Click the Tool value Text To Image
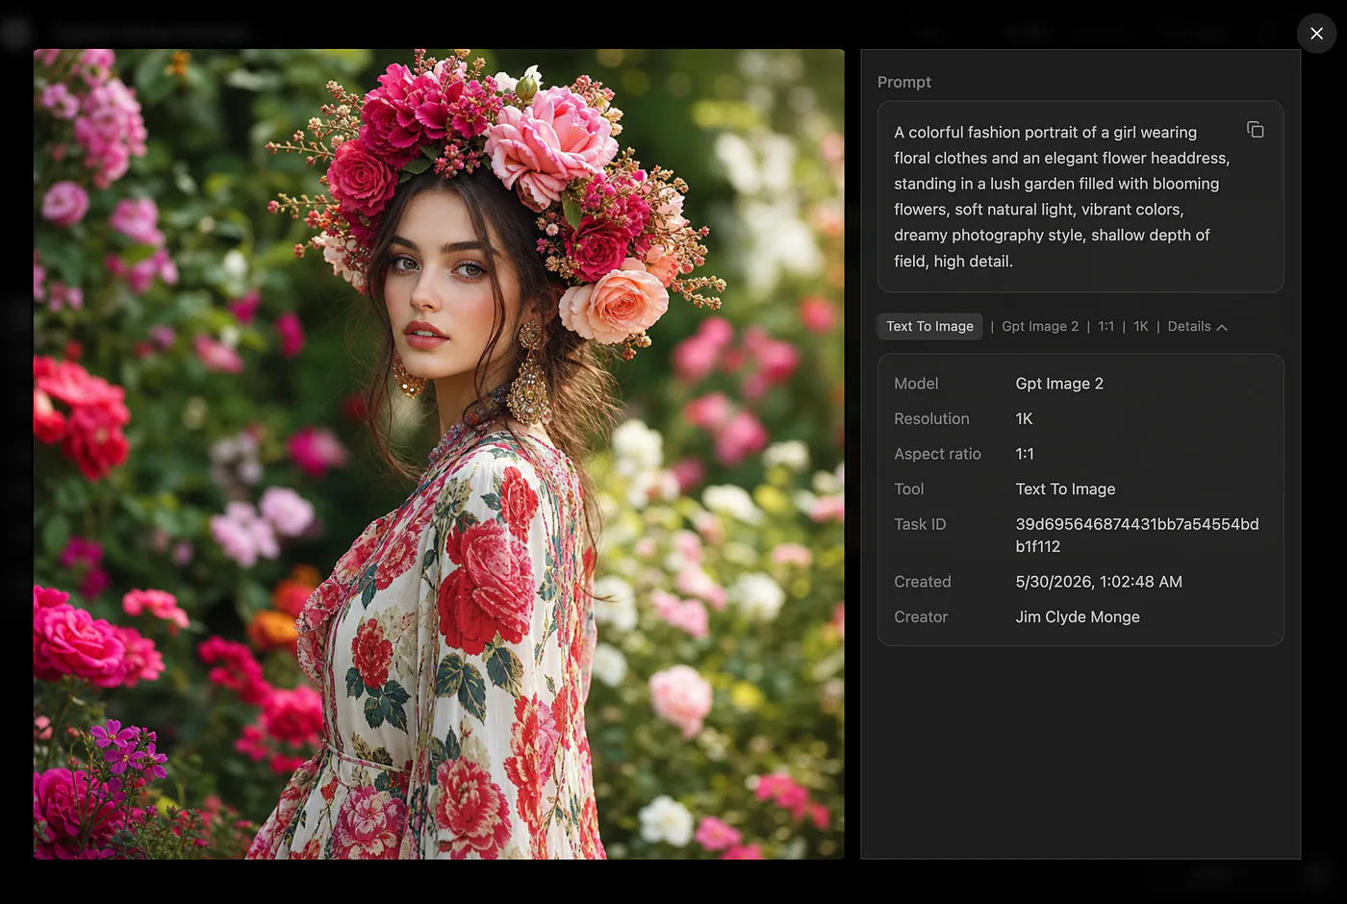This screenshot has width=1347, height=904. click(1065, 490)
